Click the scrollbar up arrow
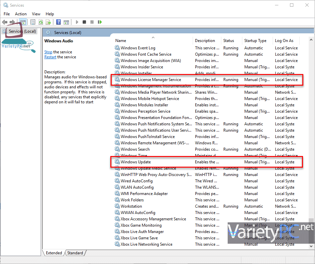The height and width of the screenshot is (264, 315). point(311,40)
